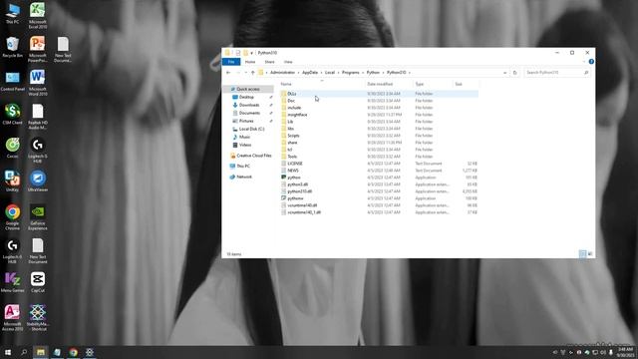The width and height of the screenshot is (638, 359).
Task: Select the NEWS text document
Action: [292, 171]
